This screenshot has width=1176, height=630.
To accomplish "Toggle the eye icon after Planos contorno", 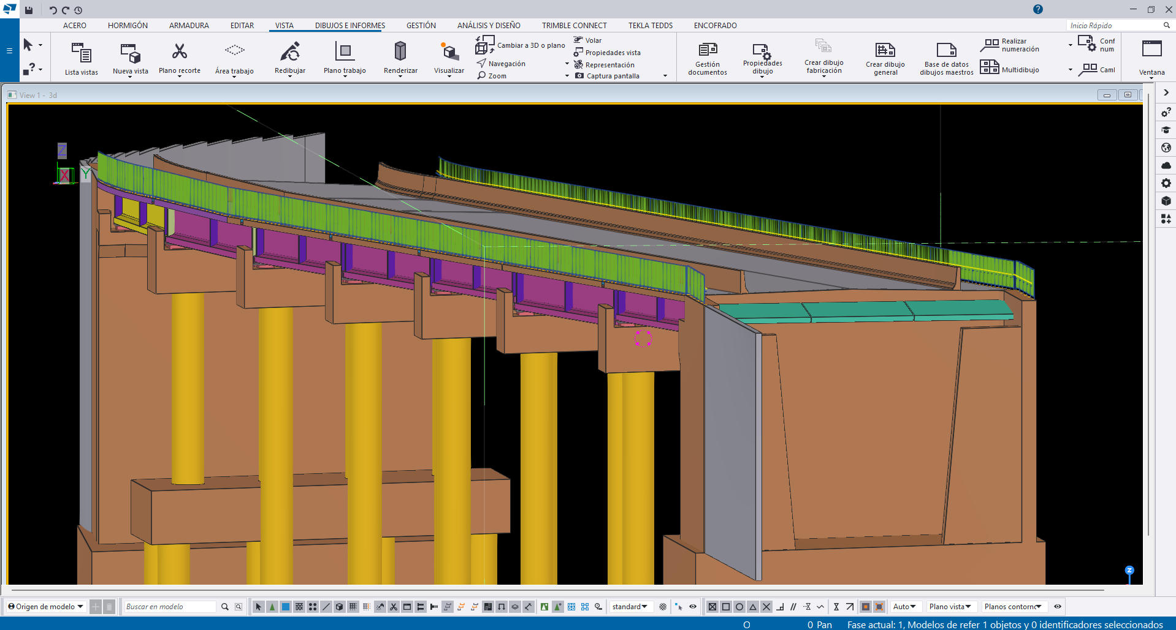I will point(1058,607).
